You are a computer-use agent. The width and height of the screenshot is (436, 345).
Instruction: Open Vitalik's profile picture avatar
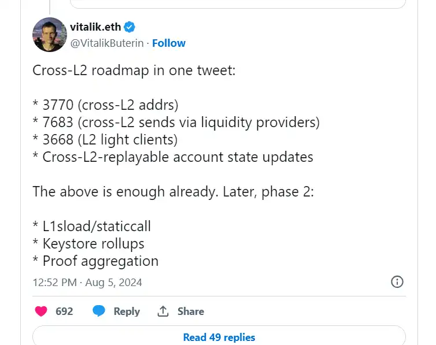click(x=50, y=35)
